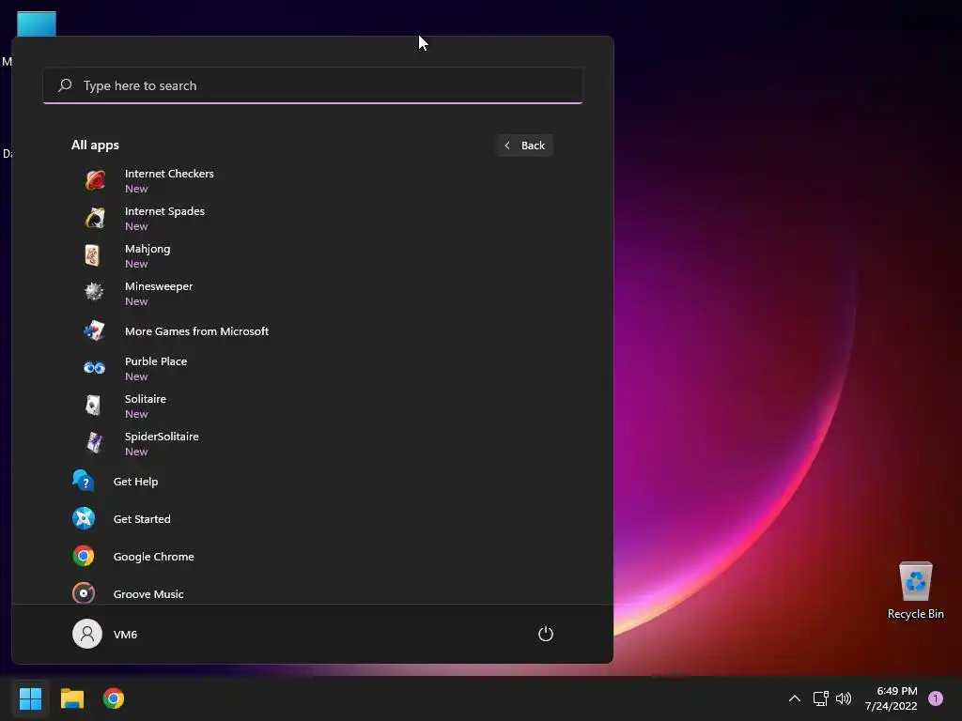Click More Games from Microsoft icon
This screenshot has height=721, width=962.
95,331
